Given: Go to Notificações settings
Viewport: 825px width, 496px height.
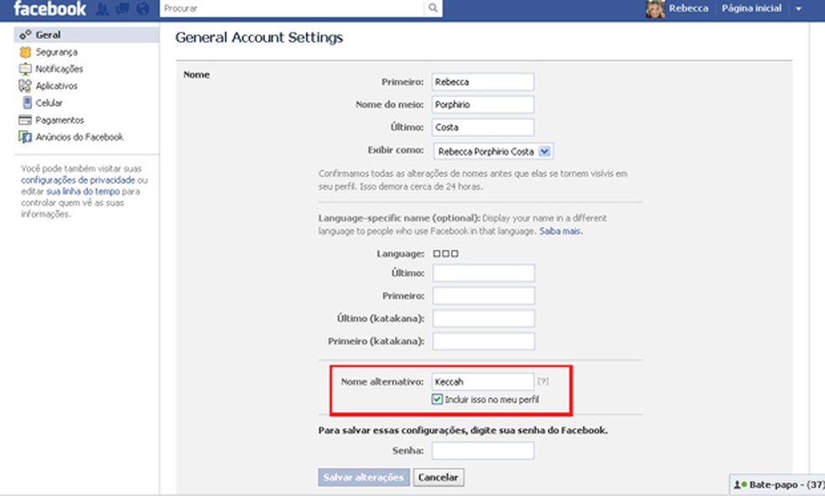Looking at the screenshot, I should [x=59, y=69].
